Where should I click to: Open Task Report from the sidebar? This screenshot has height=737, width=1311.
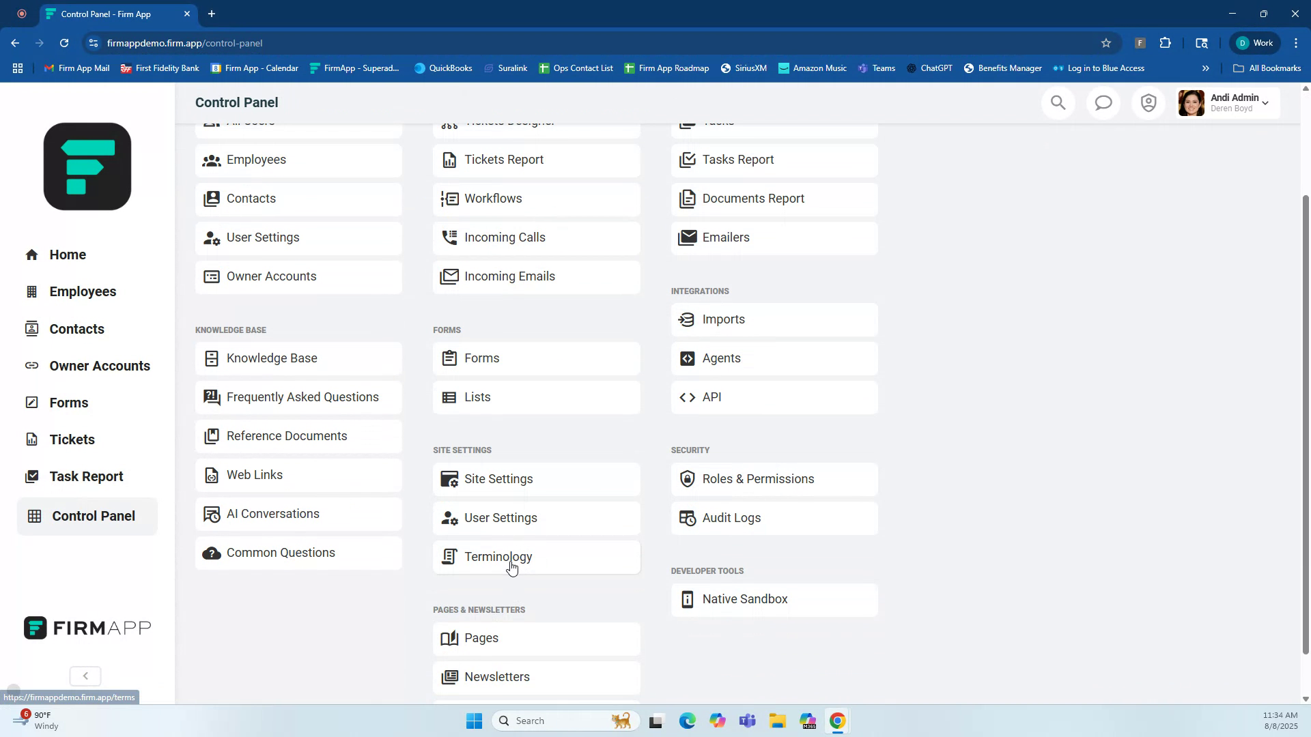86,476
